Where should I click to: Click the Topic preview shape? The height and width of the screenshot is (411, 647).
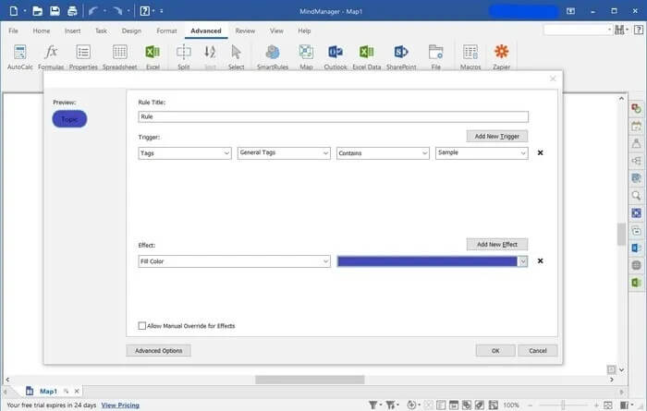coord(69,119)
